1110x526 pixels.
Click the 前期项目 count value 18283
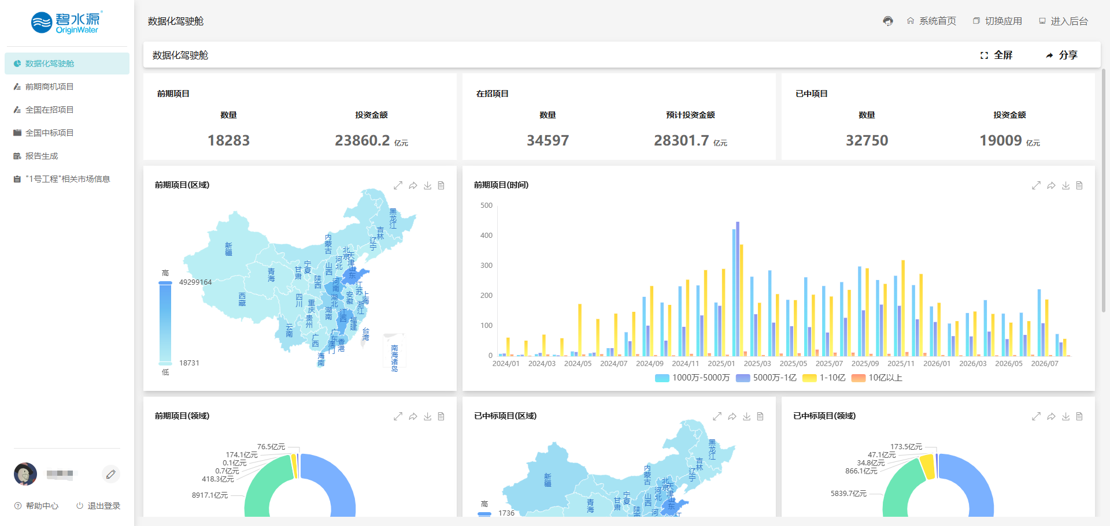tap(228, 140)
